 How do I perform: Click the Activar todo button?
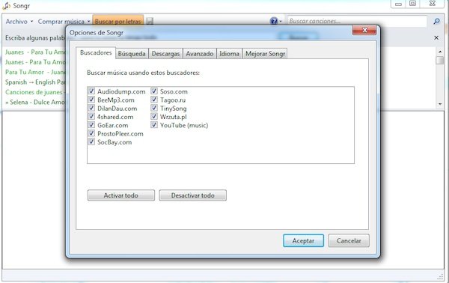[120, 195]
